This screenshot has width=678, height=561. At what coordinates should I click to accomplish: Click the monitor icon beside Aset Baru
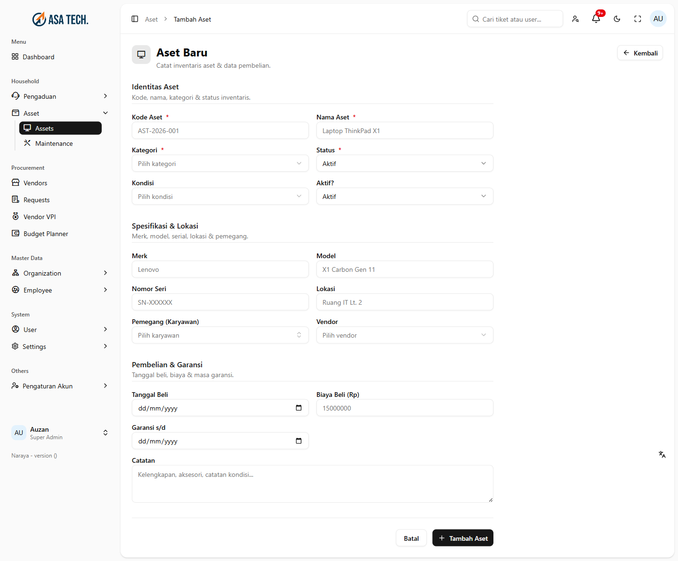(141, 55)
